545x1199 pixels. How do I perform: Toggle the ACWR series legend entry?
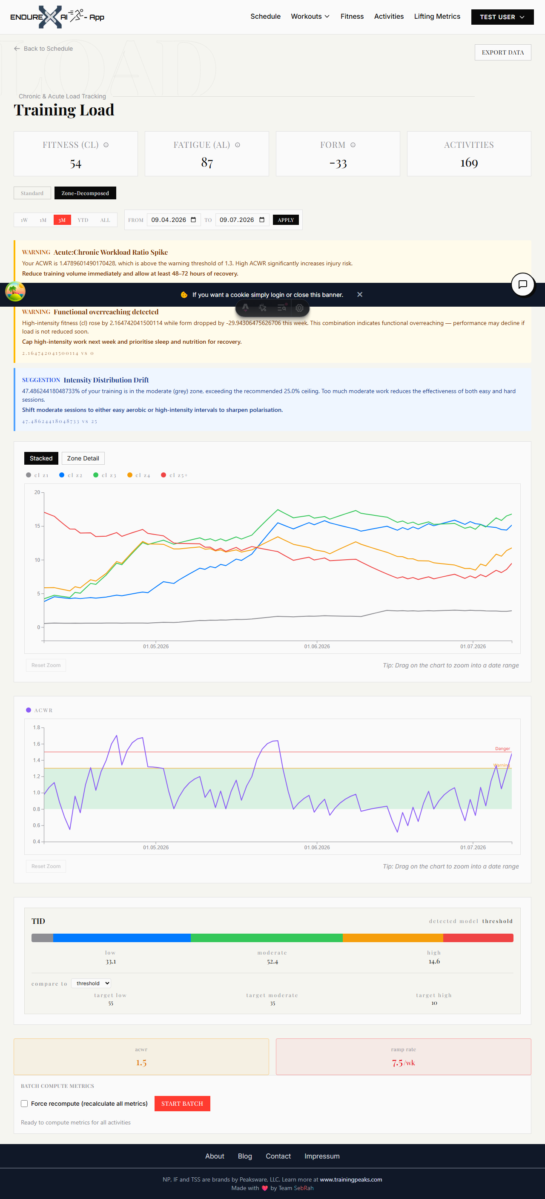(x=39, y=710)
